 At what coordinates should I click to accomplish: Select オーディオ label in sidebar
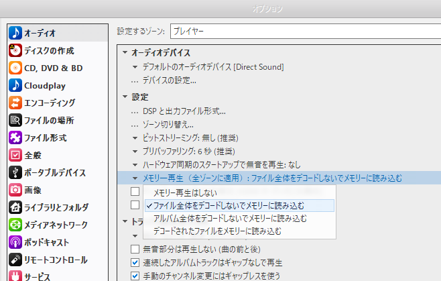pyautogui.click(x=40, y=34)
